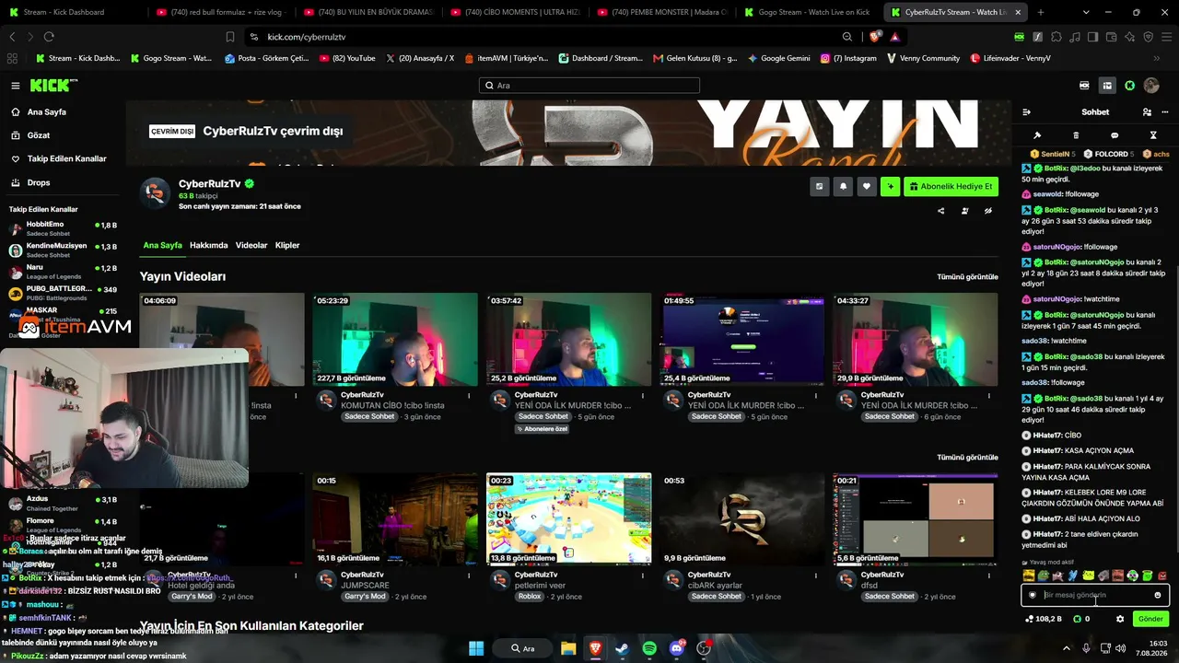Open Windows taskbar search box
The image size is (1179, 663).
click(522, 648)
